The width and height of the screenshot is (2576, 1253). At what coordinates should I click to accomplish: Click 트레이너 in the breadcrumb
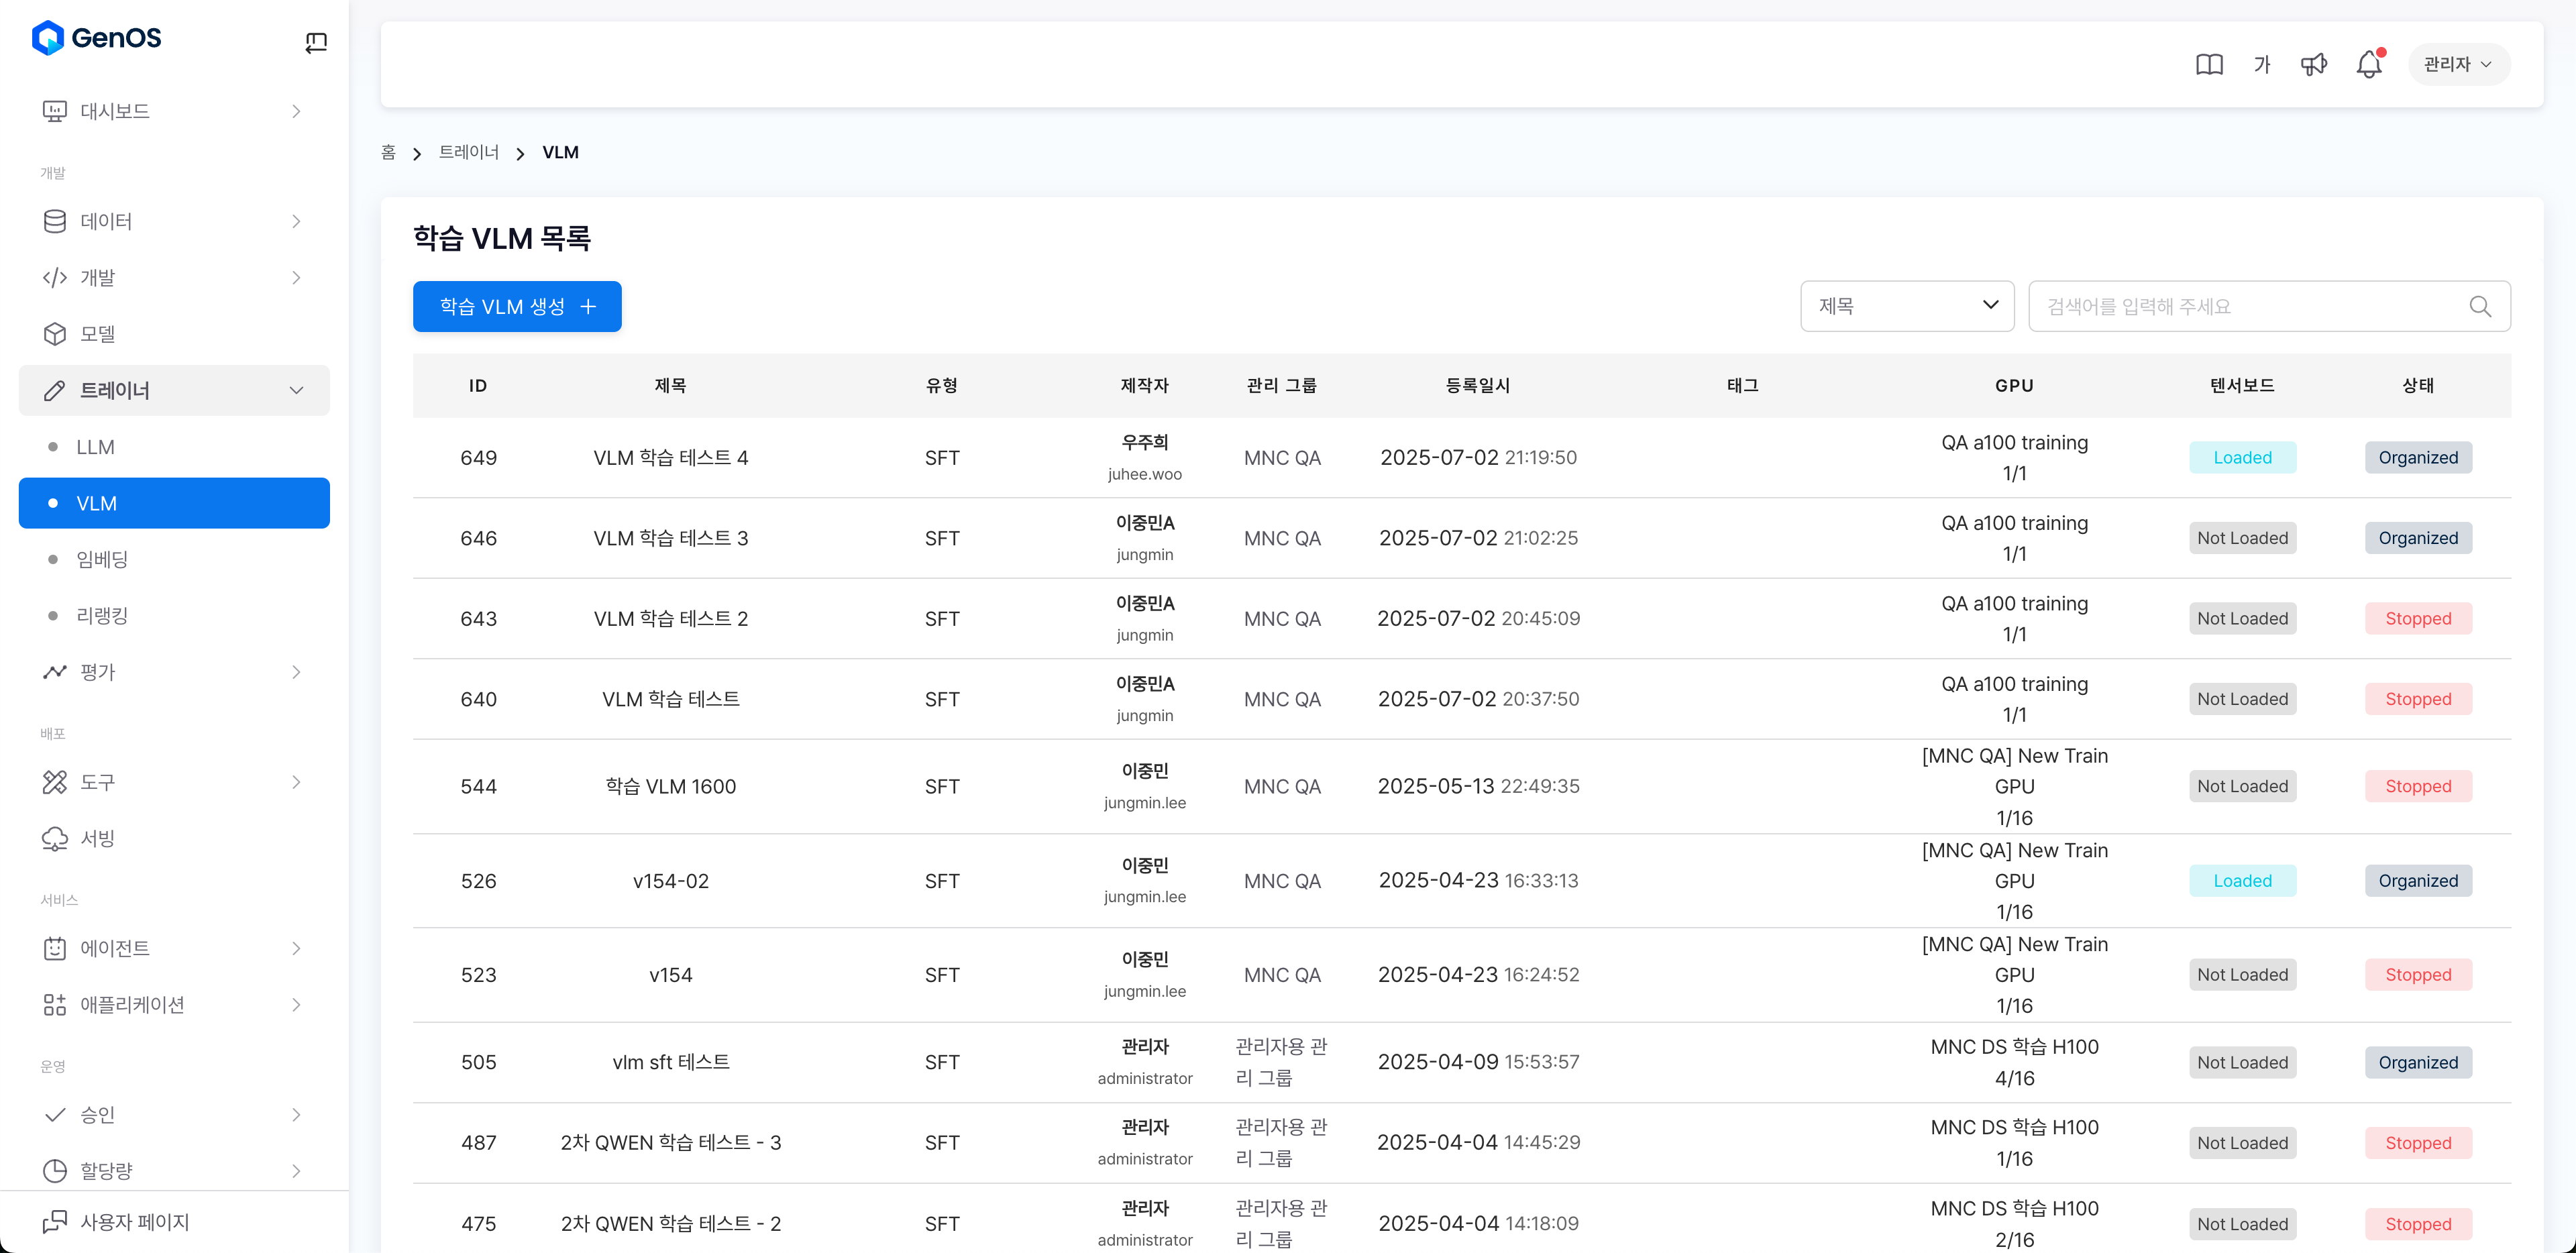(468, 152)
